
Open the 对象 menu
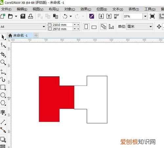[x=70, y=9]
